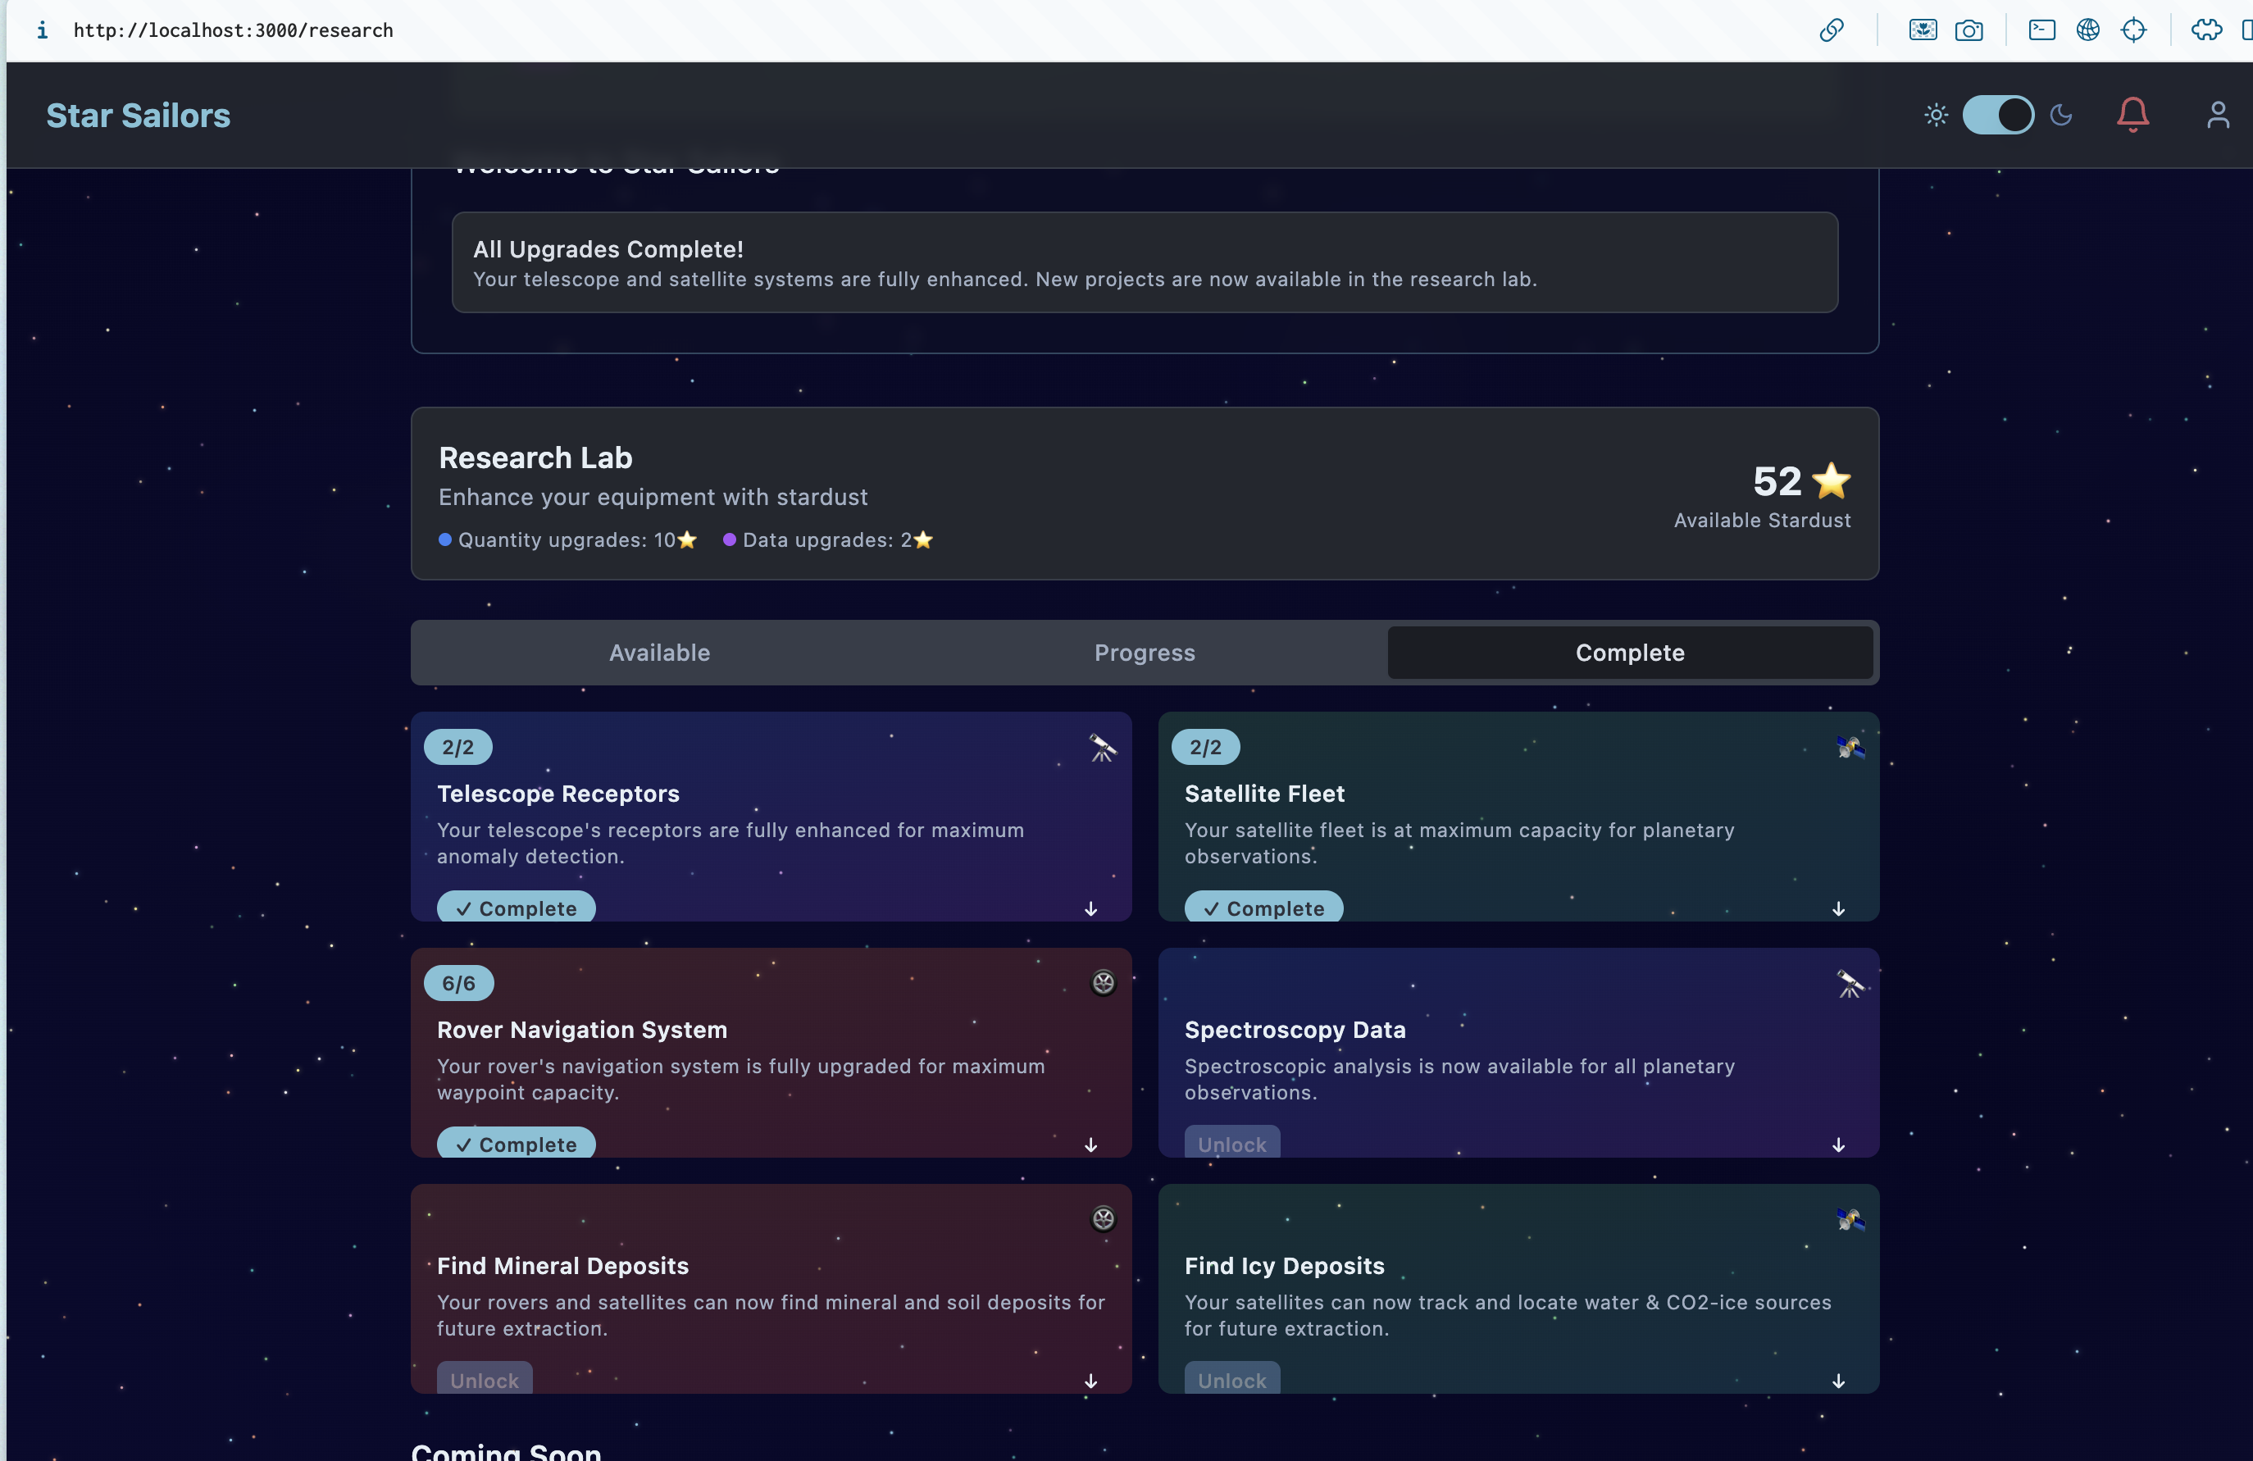Click Unlock on Spectroscopy Data card
The width and height of the screenshot is (2253, 1461).
coord(1231,1144)
